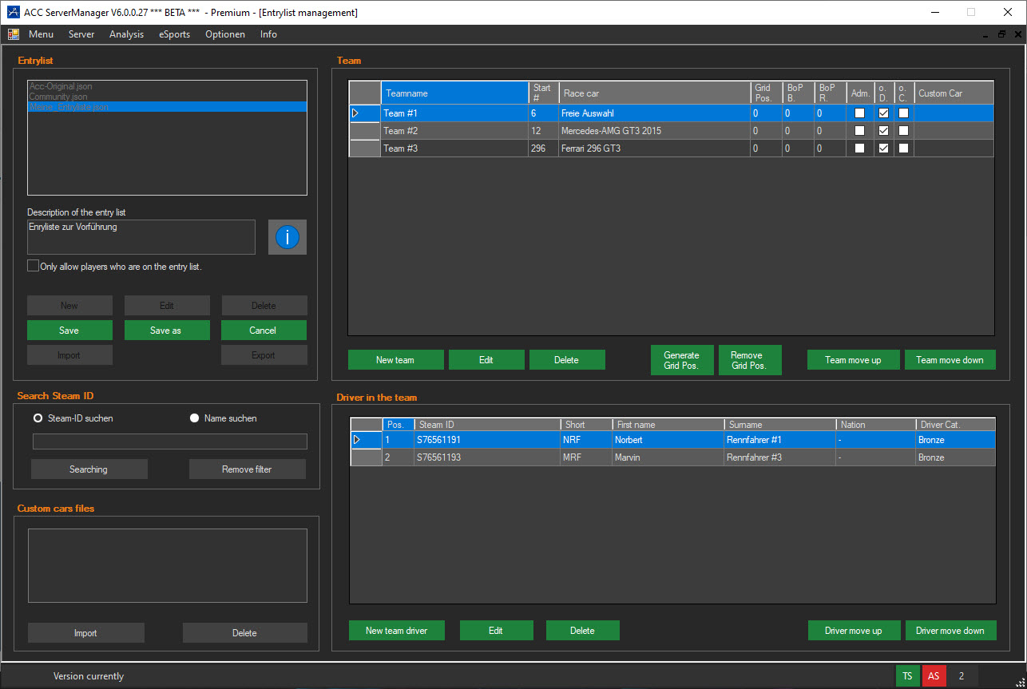Click the blue info icon beside description
1027x689 pixels.
tap(287, 237)
